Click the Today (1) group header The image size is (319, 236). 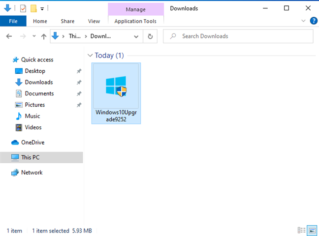tap(109, 55)
